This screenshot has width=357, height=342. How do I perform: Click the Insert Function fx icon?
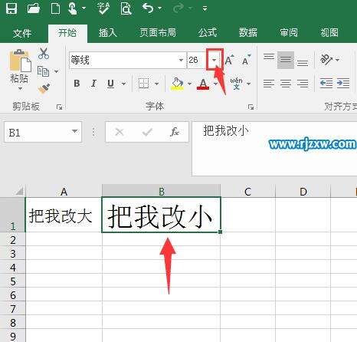pos(175,132)
